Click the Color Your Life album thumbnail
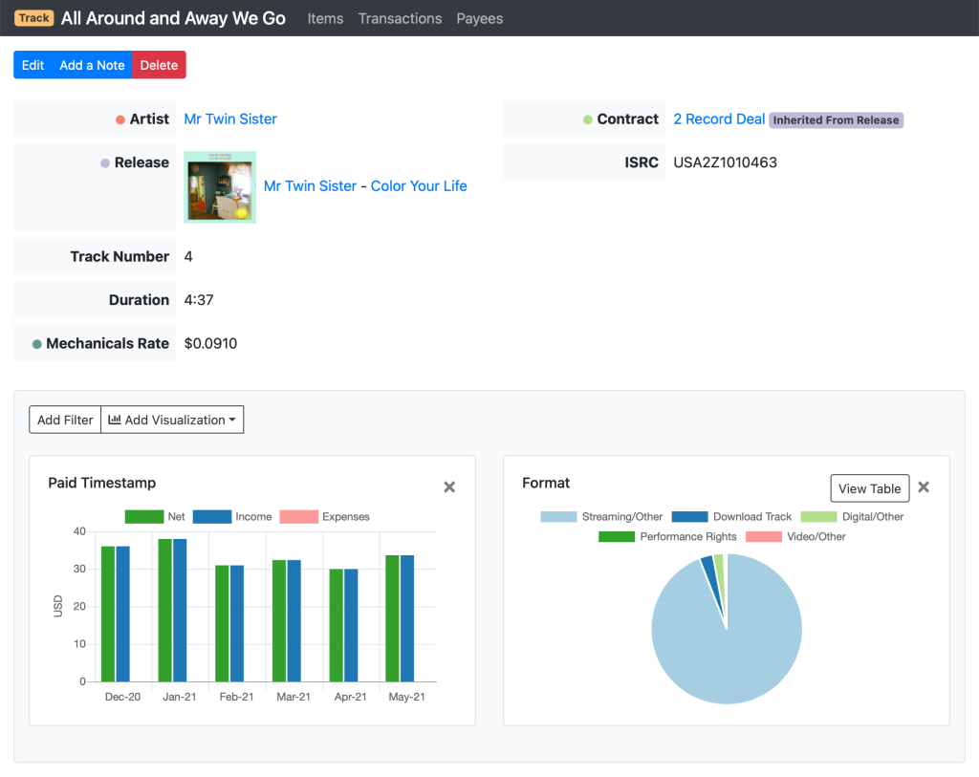This screenshot has width=979, height=777. pos(220,187)
